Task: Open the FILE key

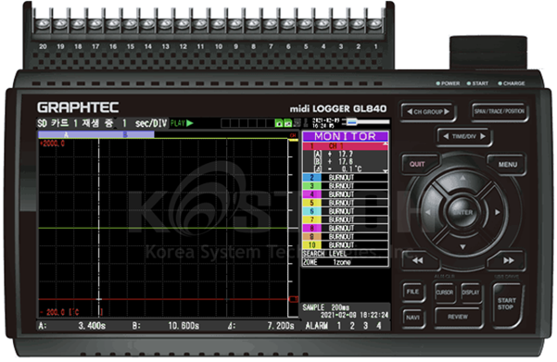Action: click(412, 292)
